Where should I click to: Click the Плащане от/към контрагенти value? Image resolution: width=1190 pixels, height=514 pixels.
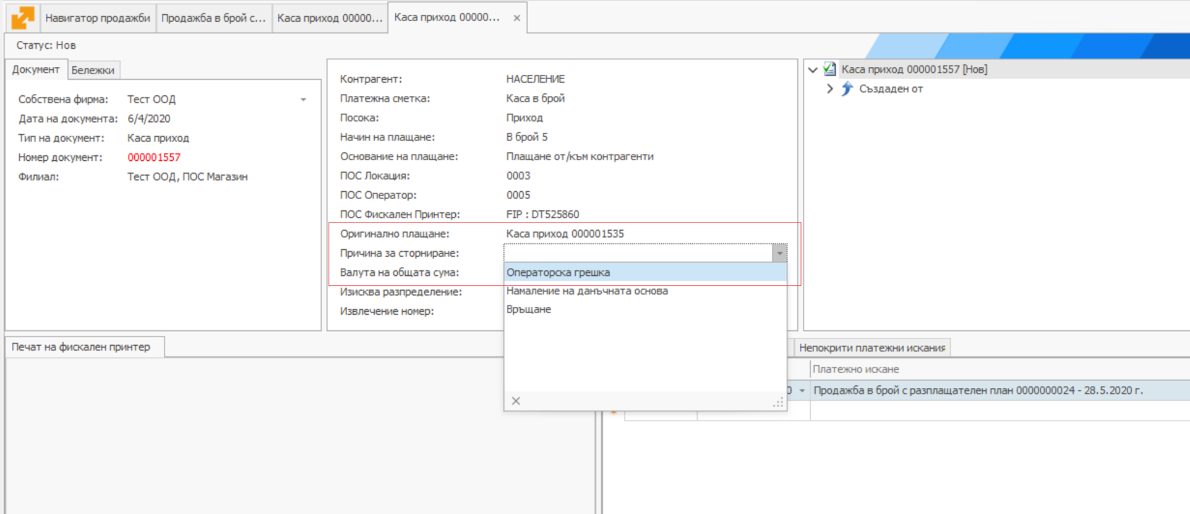coord(580,156)
